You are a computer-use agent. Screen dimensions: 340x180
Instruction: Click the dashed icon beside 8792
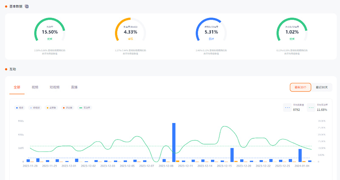tap(288, 108)
